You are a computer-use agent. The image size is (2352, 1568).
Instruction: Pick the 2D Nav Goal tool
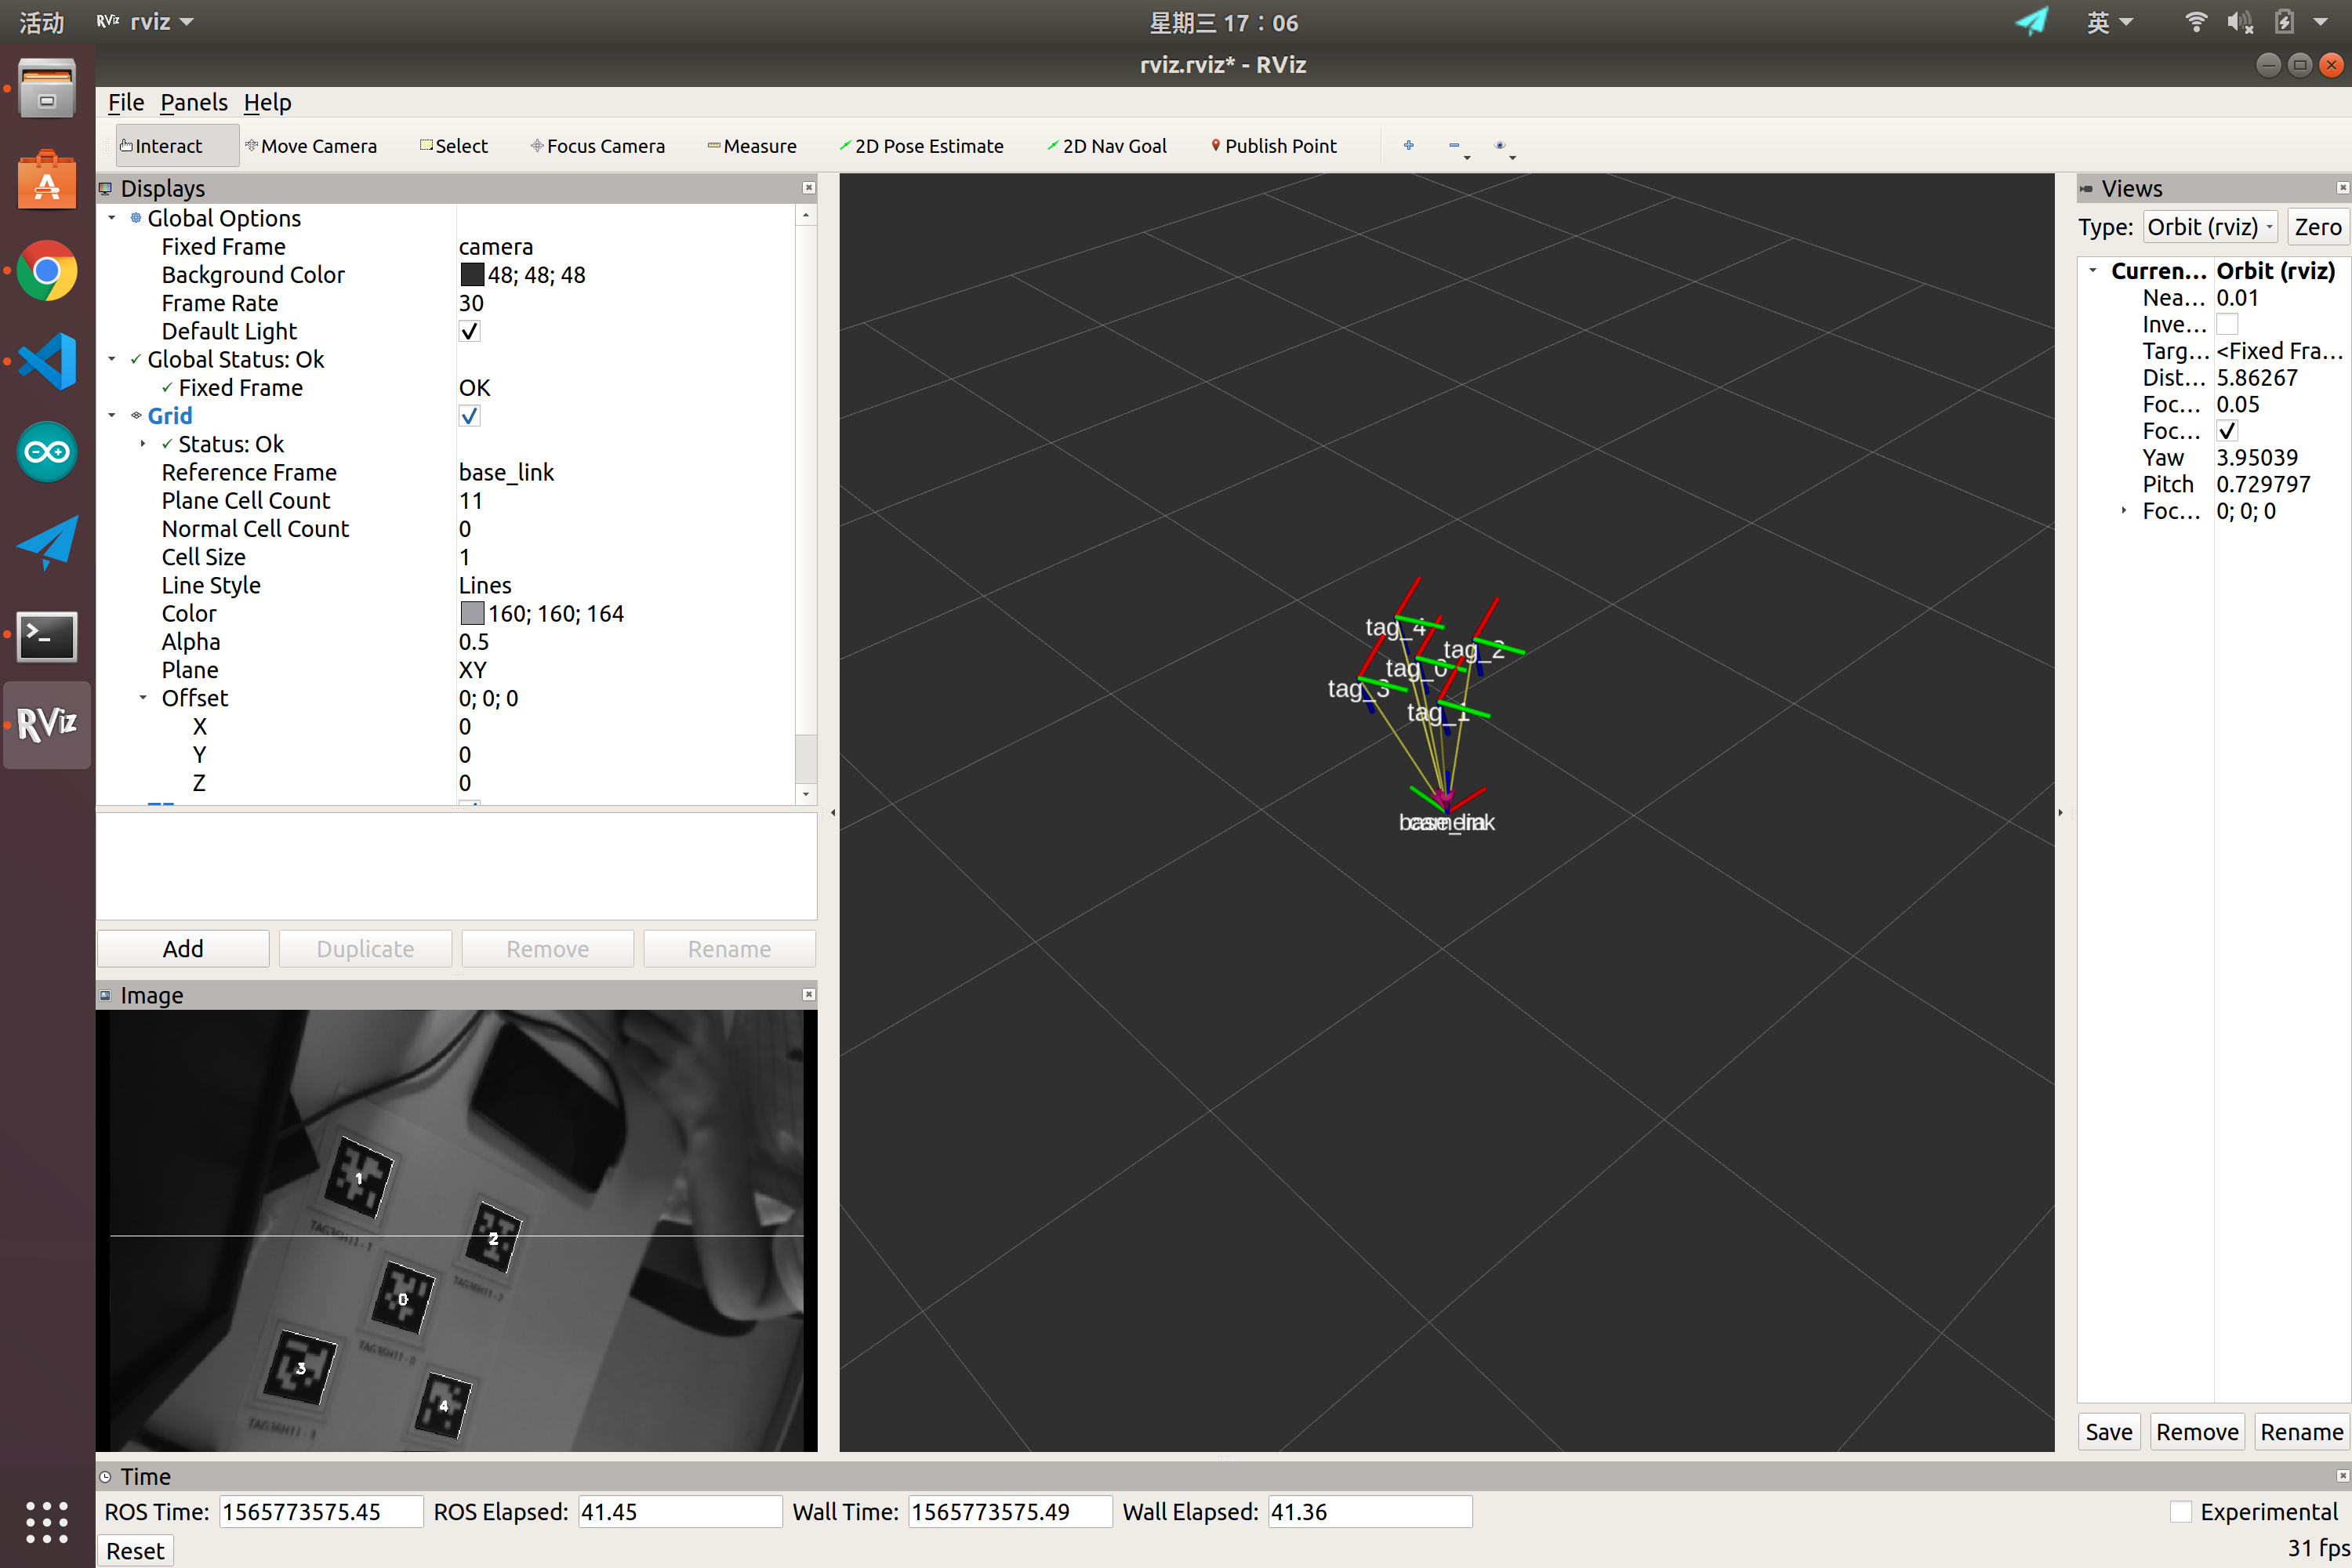(x=1106, y=146)
